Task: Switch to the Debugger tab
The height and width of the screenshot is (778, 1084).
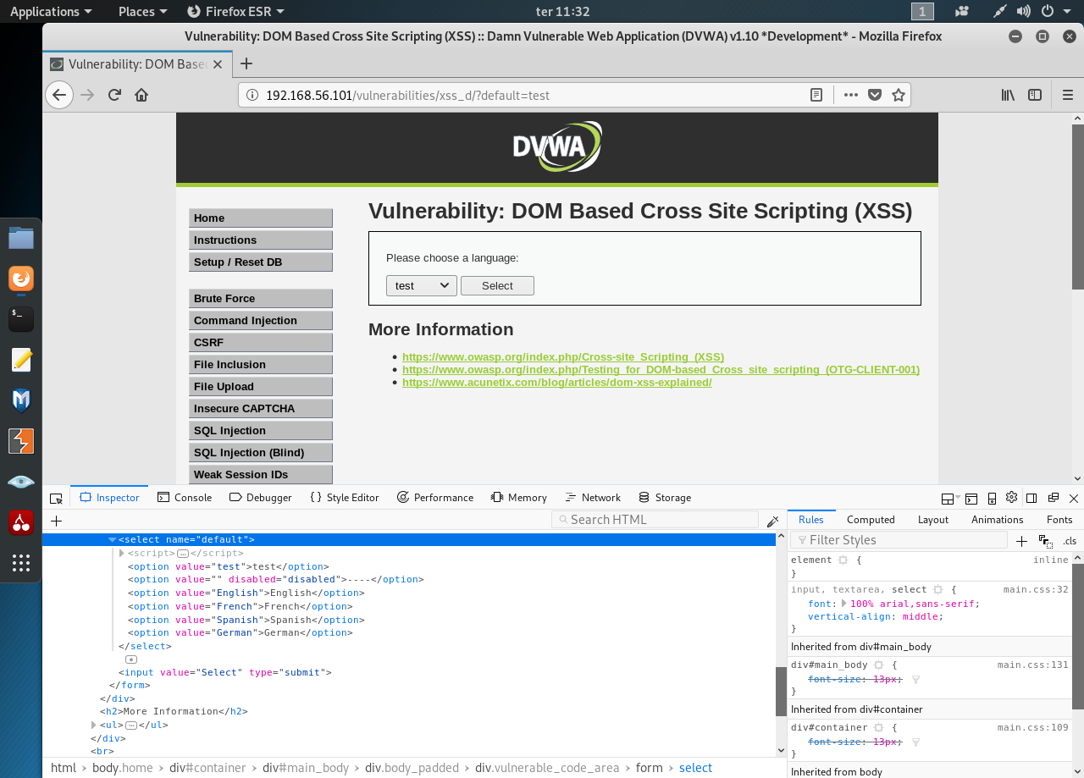Action: click(x=261, y=498)
